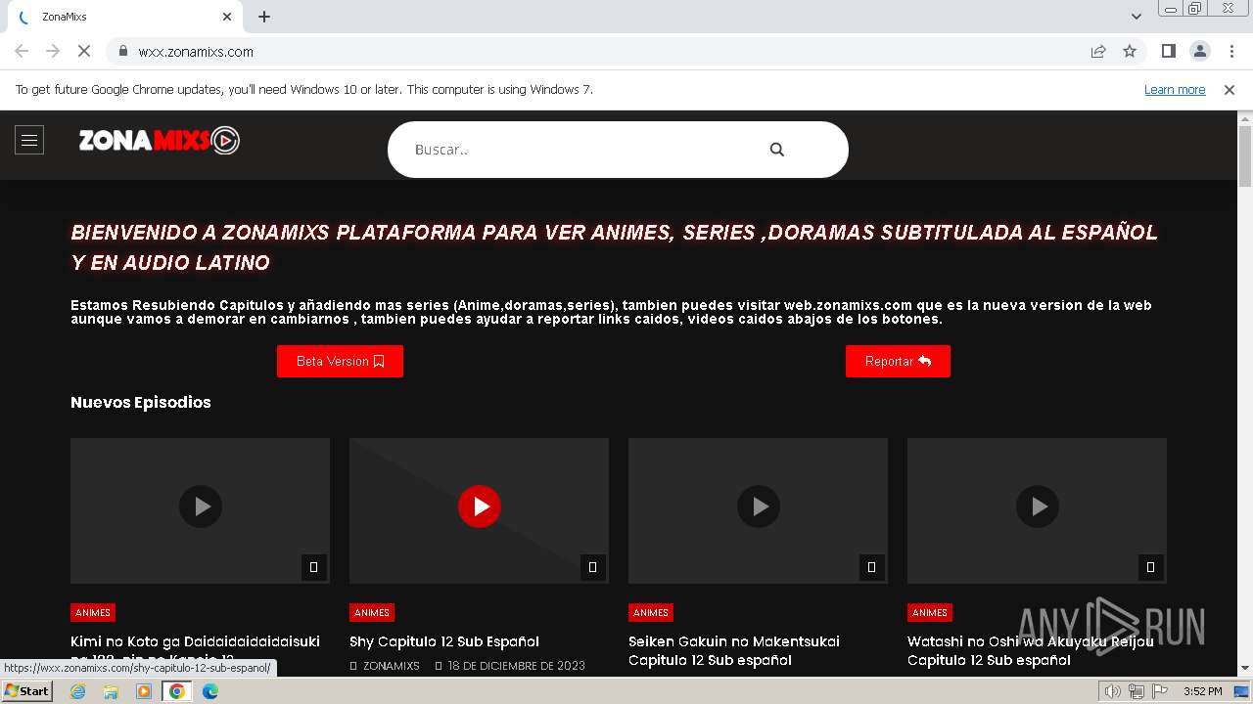Open the Windows Start menu
The height and width of the screenshot is (704, 1253).
point(26,691)
